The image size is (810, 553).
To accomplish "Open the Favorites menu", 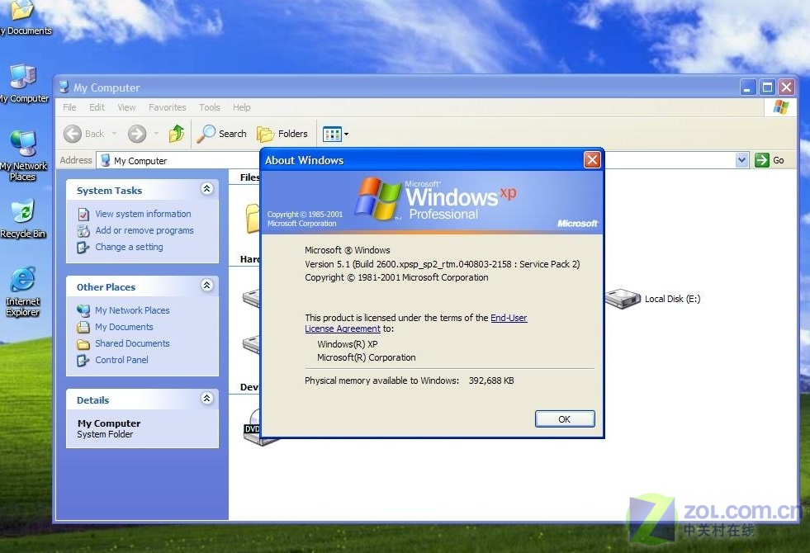I will click(x=167, y=107).
